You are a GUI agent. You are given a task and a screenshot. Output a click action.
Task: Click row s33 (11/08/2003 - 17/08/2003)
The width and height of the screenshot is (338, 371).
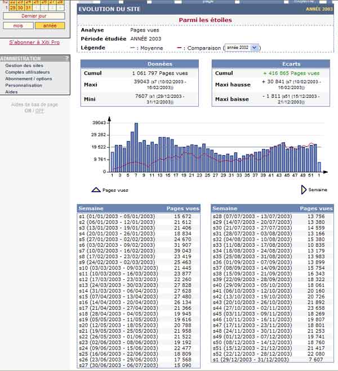point(272,245)
